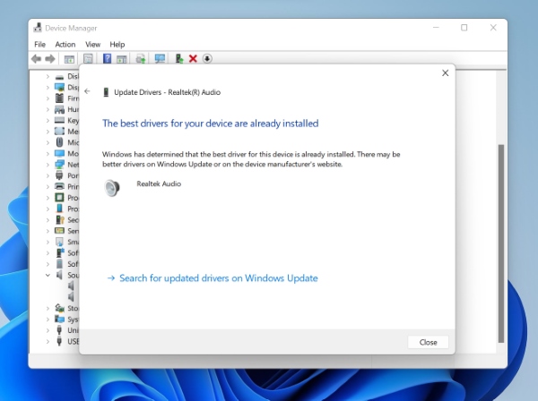The image size is (538, 401).
Task: Open the View menu
Action: 92,45
